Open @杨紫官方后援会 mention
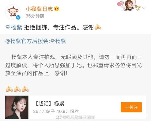The width and height of the screenshot is (151, 121). (27, 41)
